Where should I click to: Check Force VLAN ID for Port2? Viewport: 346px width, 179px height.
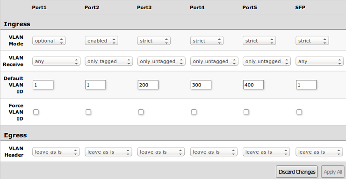coord(88,112)
